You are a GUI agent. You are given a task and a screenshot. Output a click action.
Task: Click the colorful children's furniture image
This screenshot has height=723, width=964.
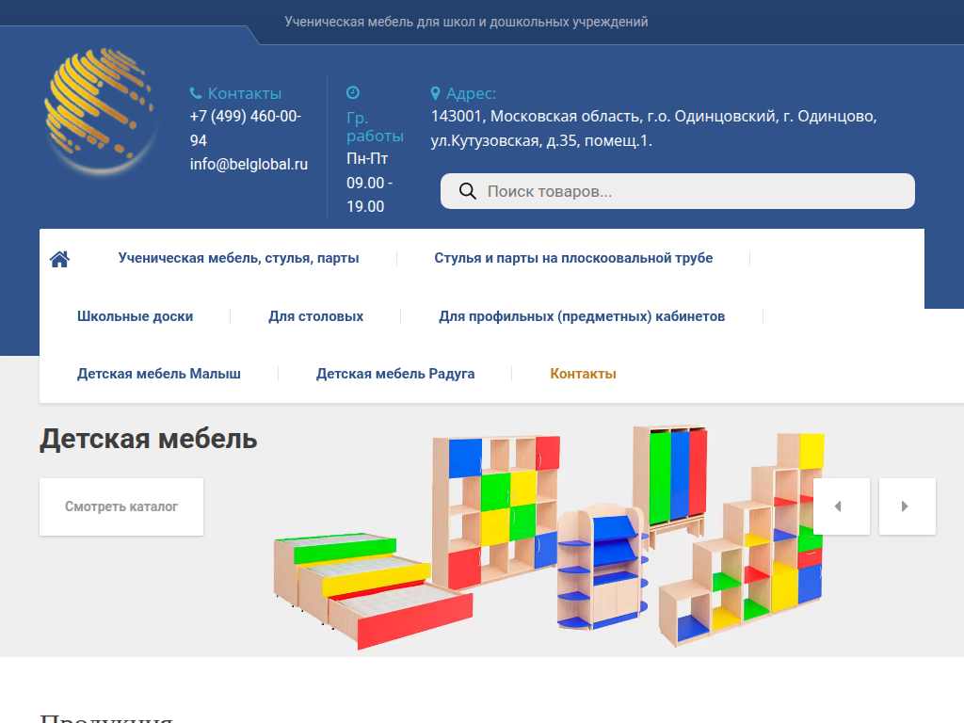[549, 537]
